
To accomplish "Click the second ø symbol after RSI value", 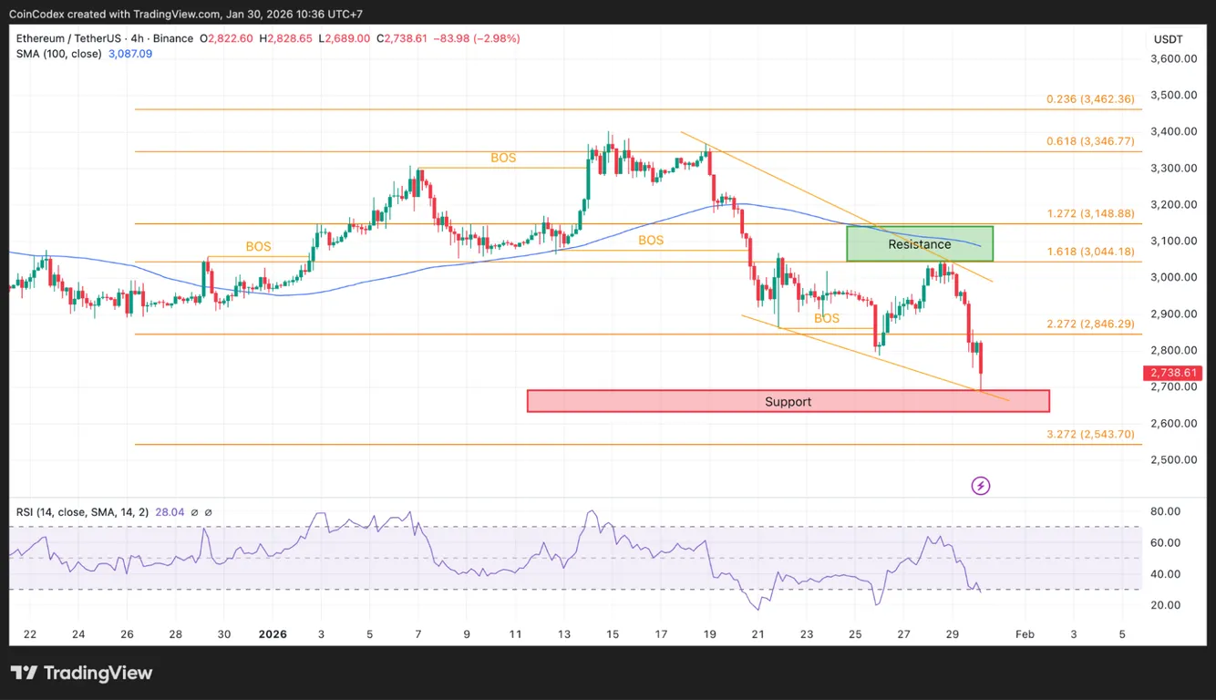I will (x=208, y=512).
